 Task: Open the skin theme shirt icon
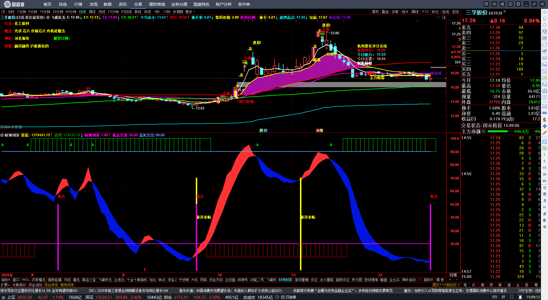(518, 4)
